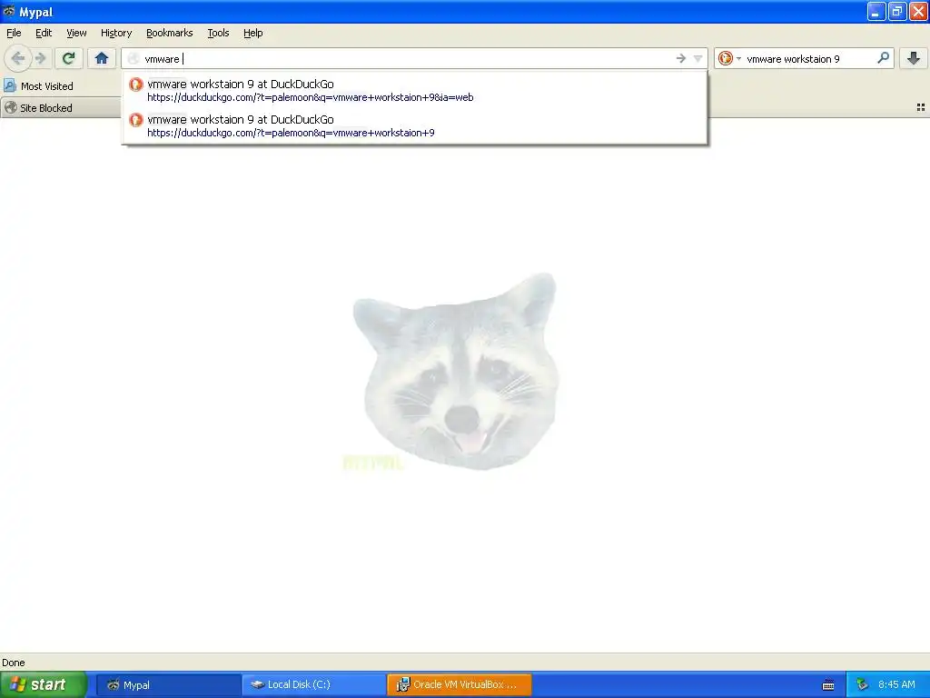Open the Edit menu
This screenshot has height=698, width=930.
(x=44, y=33)
